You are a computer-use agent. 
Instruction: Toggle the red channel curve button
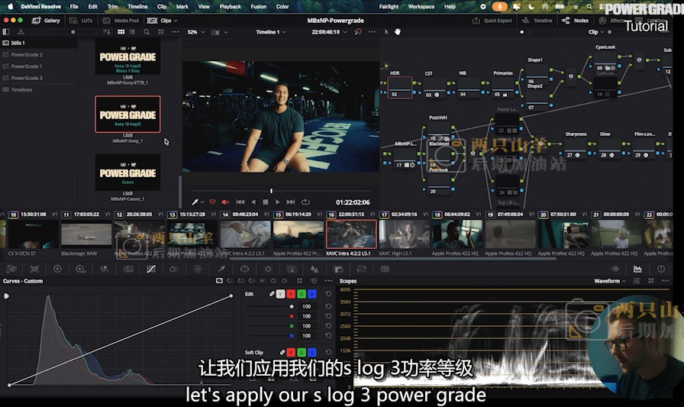pyautogui.click(x=291, y=294)
